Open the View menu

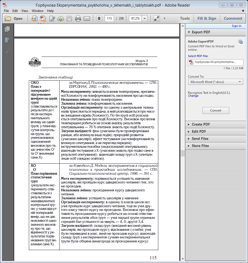tap(25, 11)
